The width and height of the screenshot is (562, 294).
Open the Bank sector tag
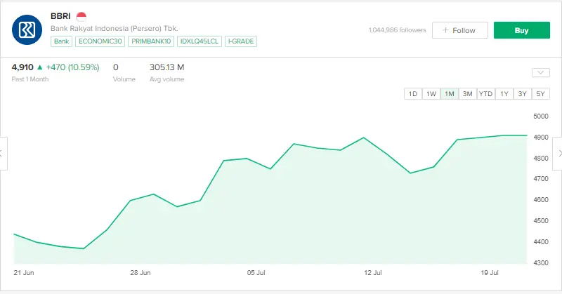point(61,41)
